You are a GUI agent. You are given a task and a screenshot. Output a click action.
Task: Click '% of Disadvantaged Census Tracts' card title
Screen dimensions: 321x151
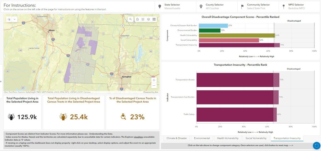click(133, 100)
